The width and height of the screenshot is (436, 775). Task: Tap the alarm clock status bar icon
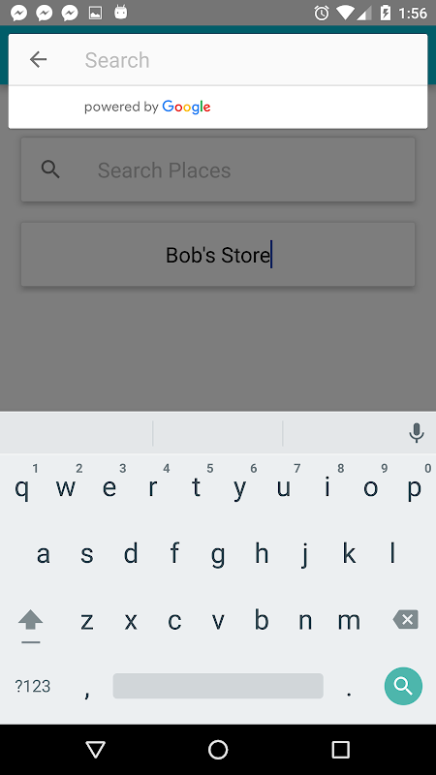click(322, 13)
